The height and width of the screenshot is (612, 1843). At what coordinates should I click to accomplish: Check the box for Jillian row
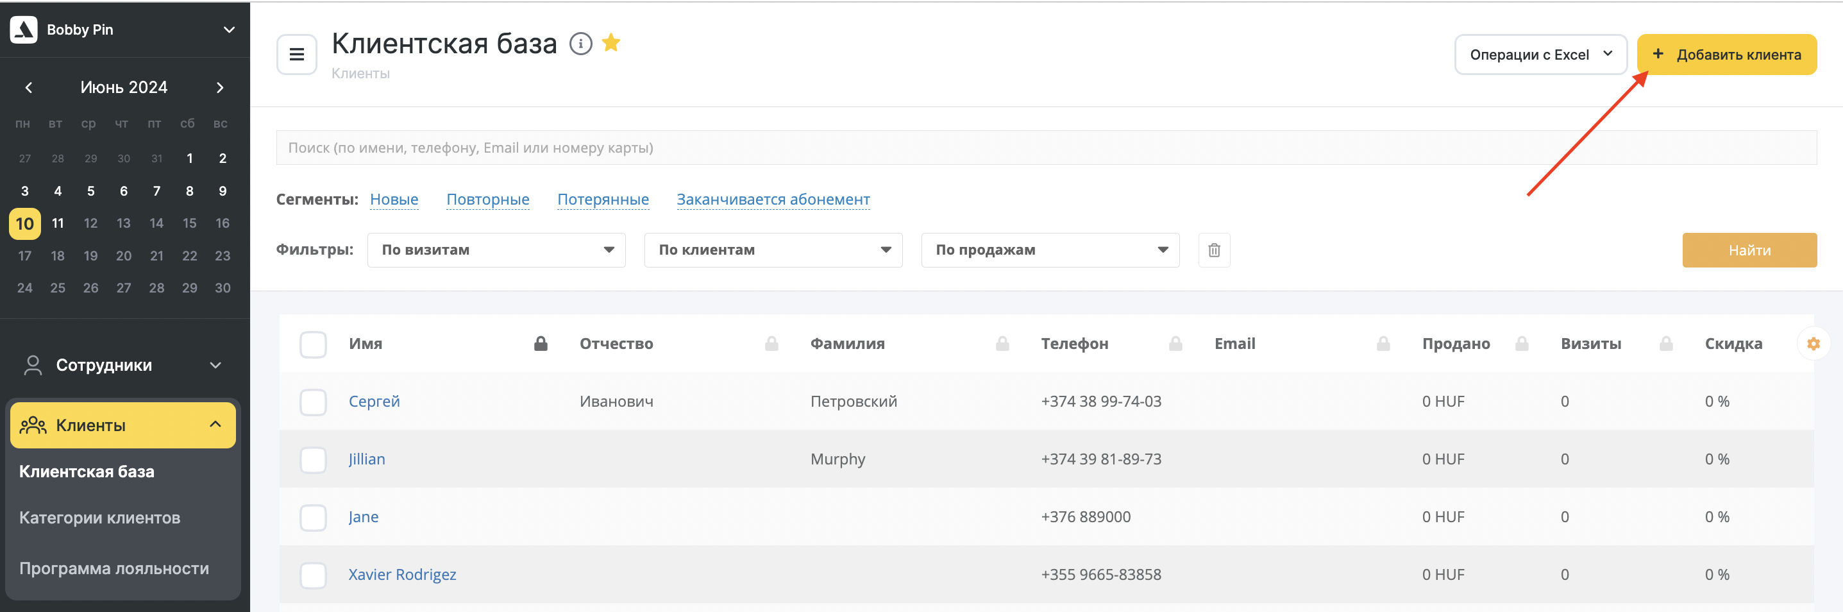(313, 459)
